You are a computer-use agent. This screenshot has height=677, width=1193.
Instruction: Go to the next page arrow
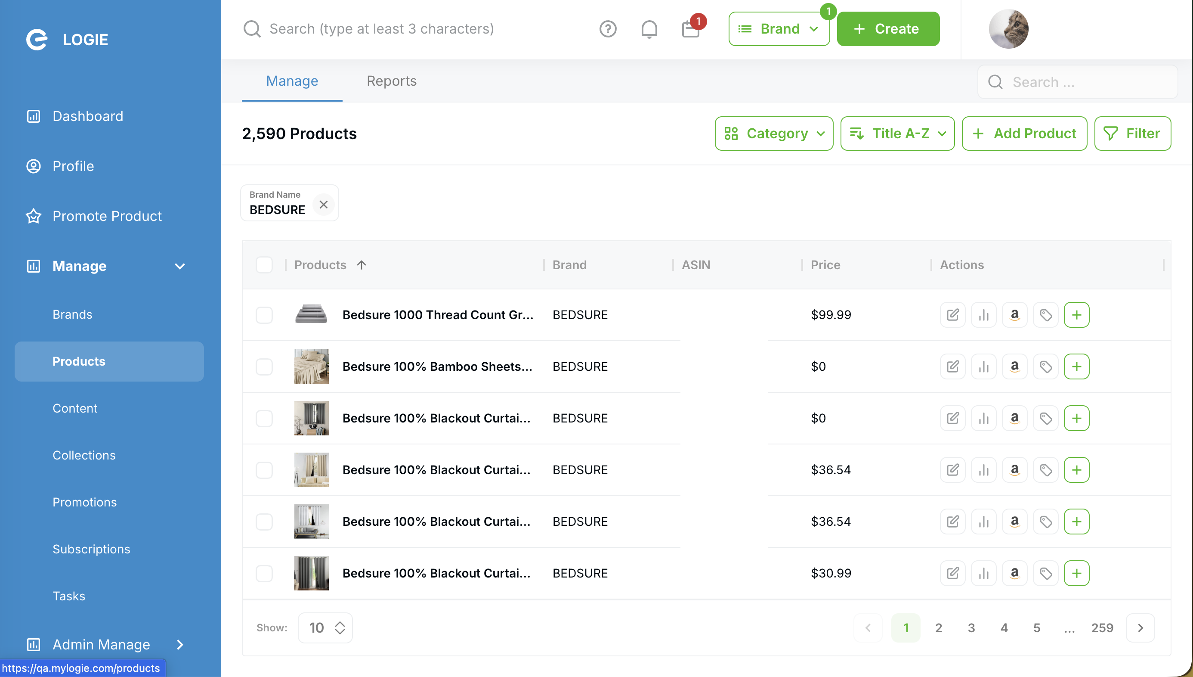pos(1140,628)
